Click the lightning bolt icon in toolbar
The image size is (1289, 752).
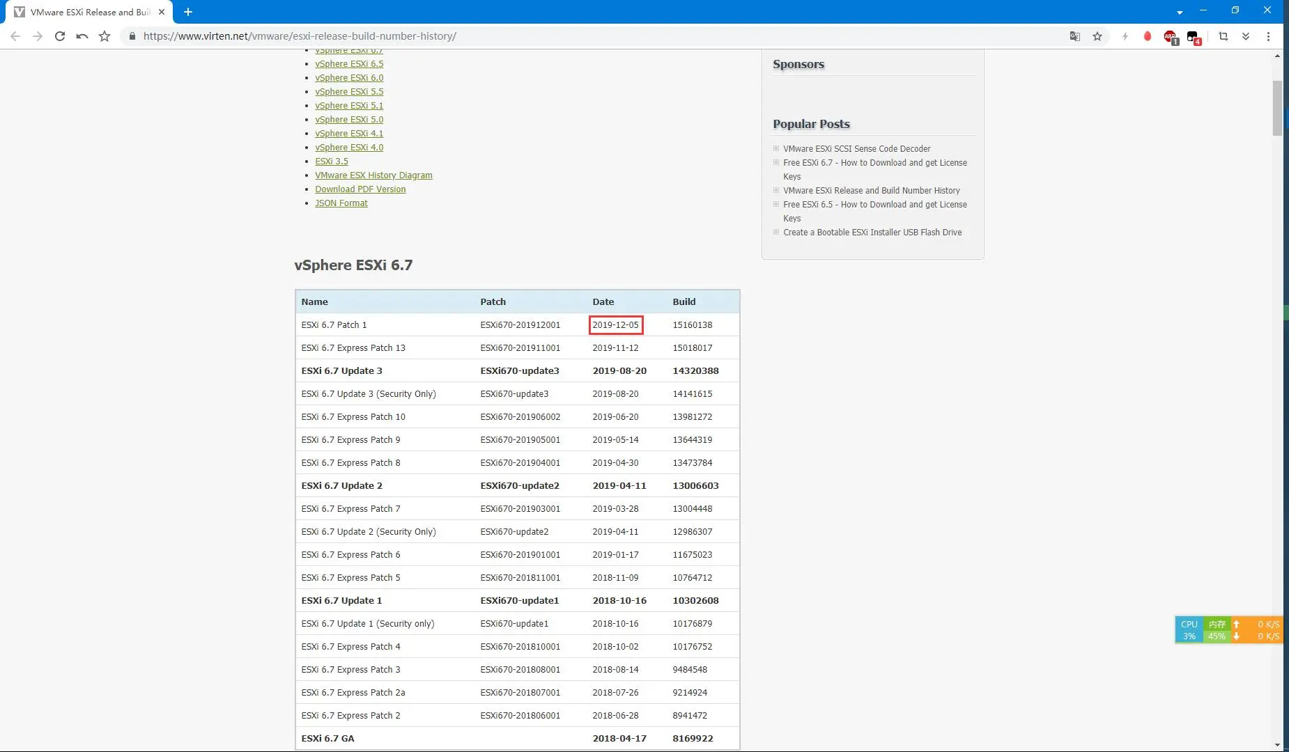tap(1125, 36)
